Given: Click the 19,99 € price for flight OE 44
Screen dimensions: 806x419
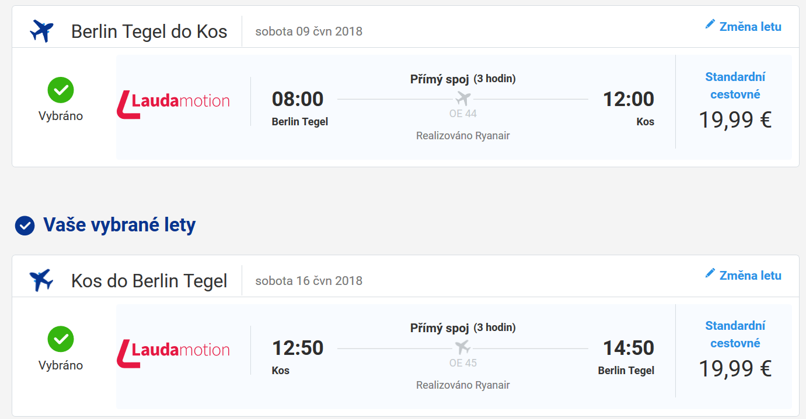Looking at the screenshot, I should [735, 119].
